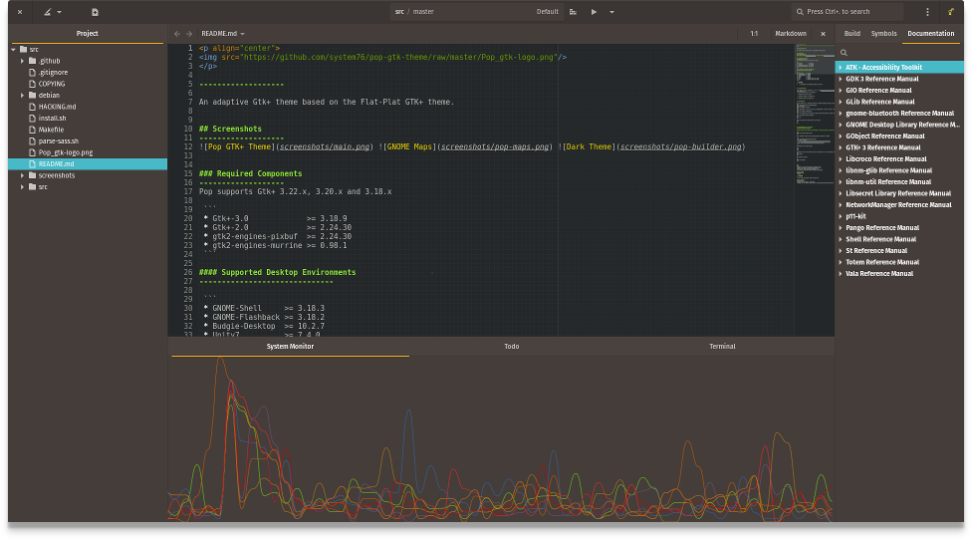This screenshot has height=540, width=972.
Task: Expand the .github folder
Action: click(22, 61)
